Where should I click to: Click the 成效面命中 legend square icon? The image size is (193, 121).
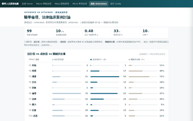pos(91,60)
